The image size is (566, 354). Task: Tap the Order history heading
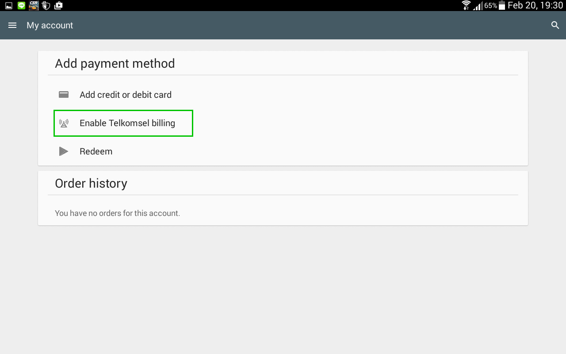91,183
